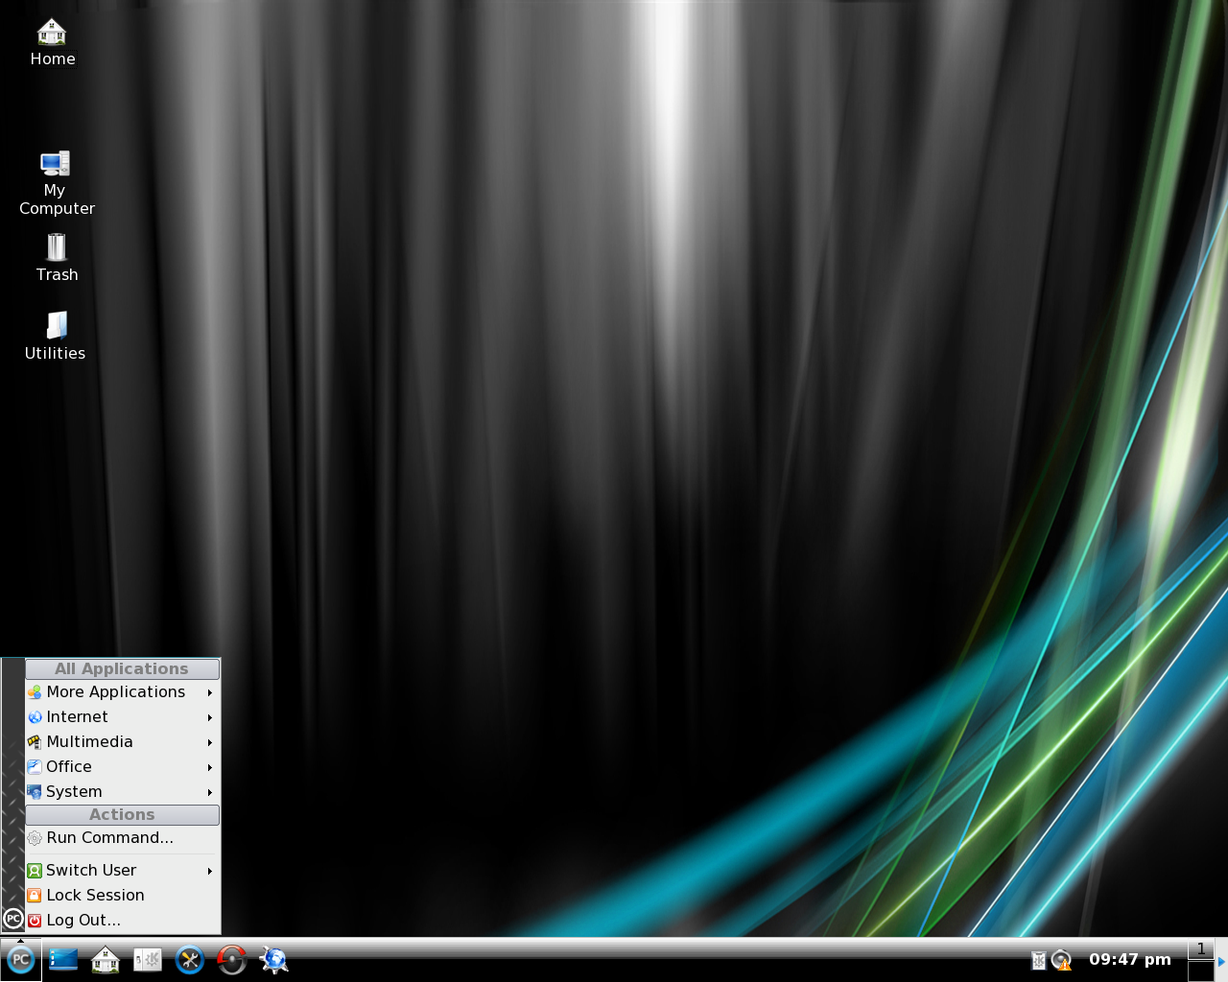This screenshot has width=1228, height=982.
Task: Launch the gray K-gear panel taskbar icon
Action: click(x=148, y=959)
